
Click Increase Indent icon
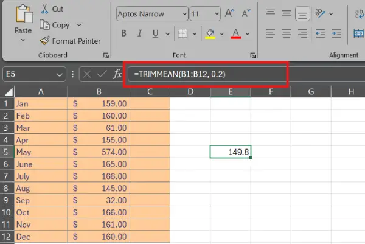[x=336, y=33]
